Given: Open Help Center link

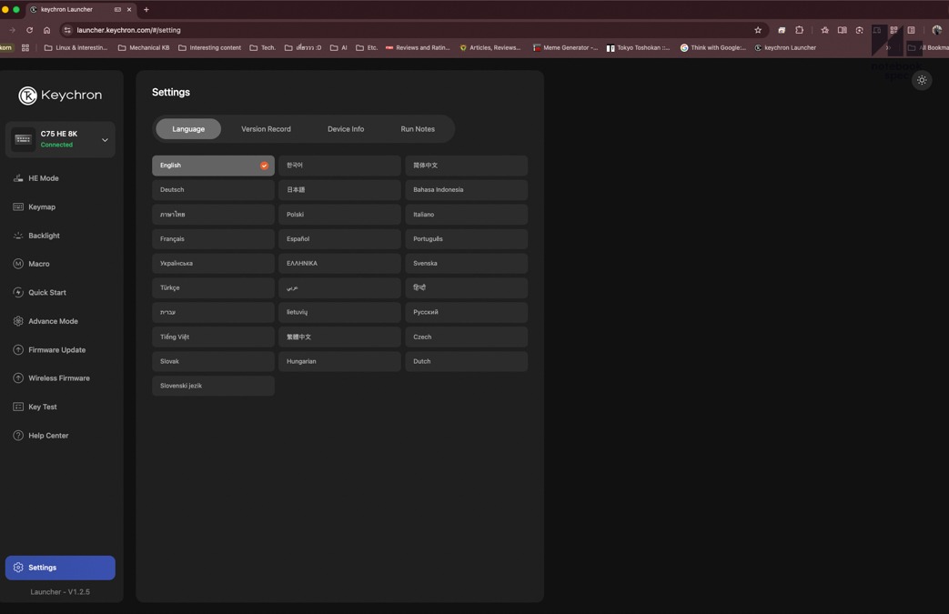Looking at the screenshot, I should point(47,436).
